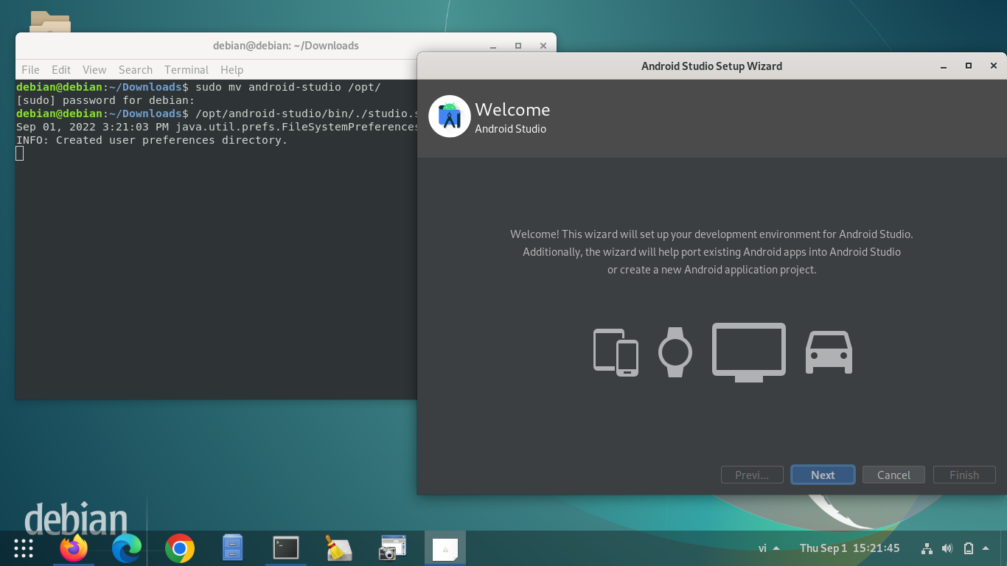Open the 'vi' keyboard layout selector
Image resolution: width=1007 pixels, height=566 pixels.
point(769,548)
